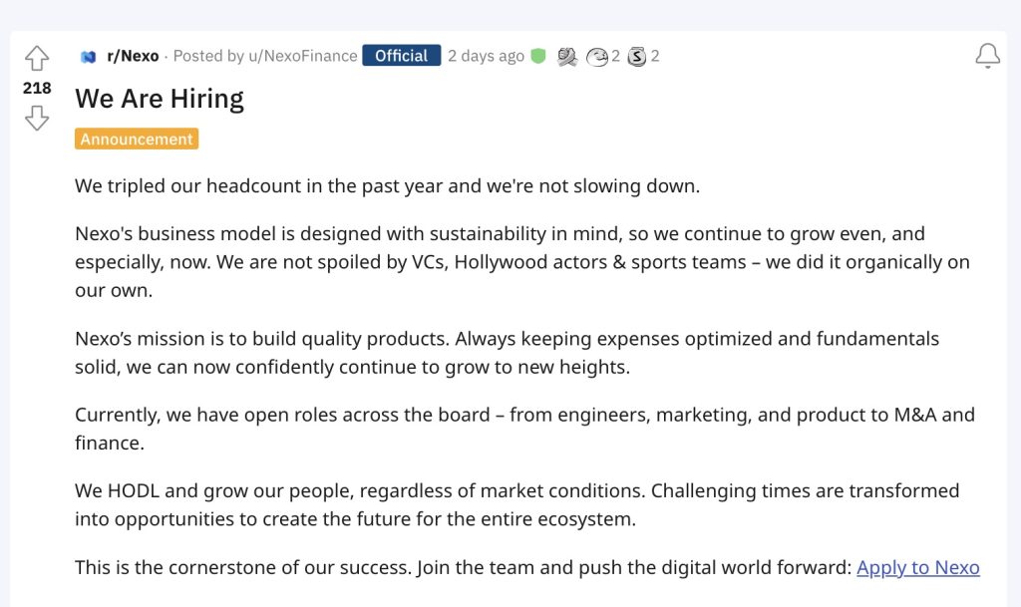Click the 'We HODL and grow' paragraph
The image size is (1021, 607).
(517, 505)
